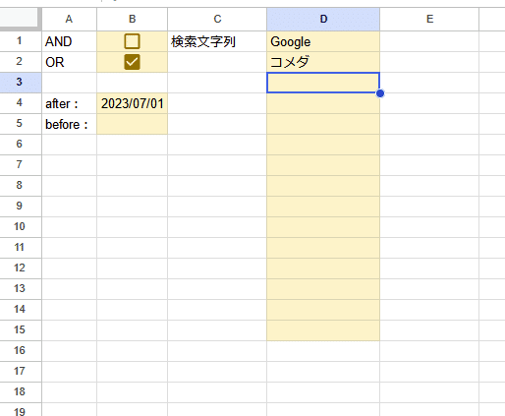Click the AND label cell A1

(x=69, y=41)
